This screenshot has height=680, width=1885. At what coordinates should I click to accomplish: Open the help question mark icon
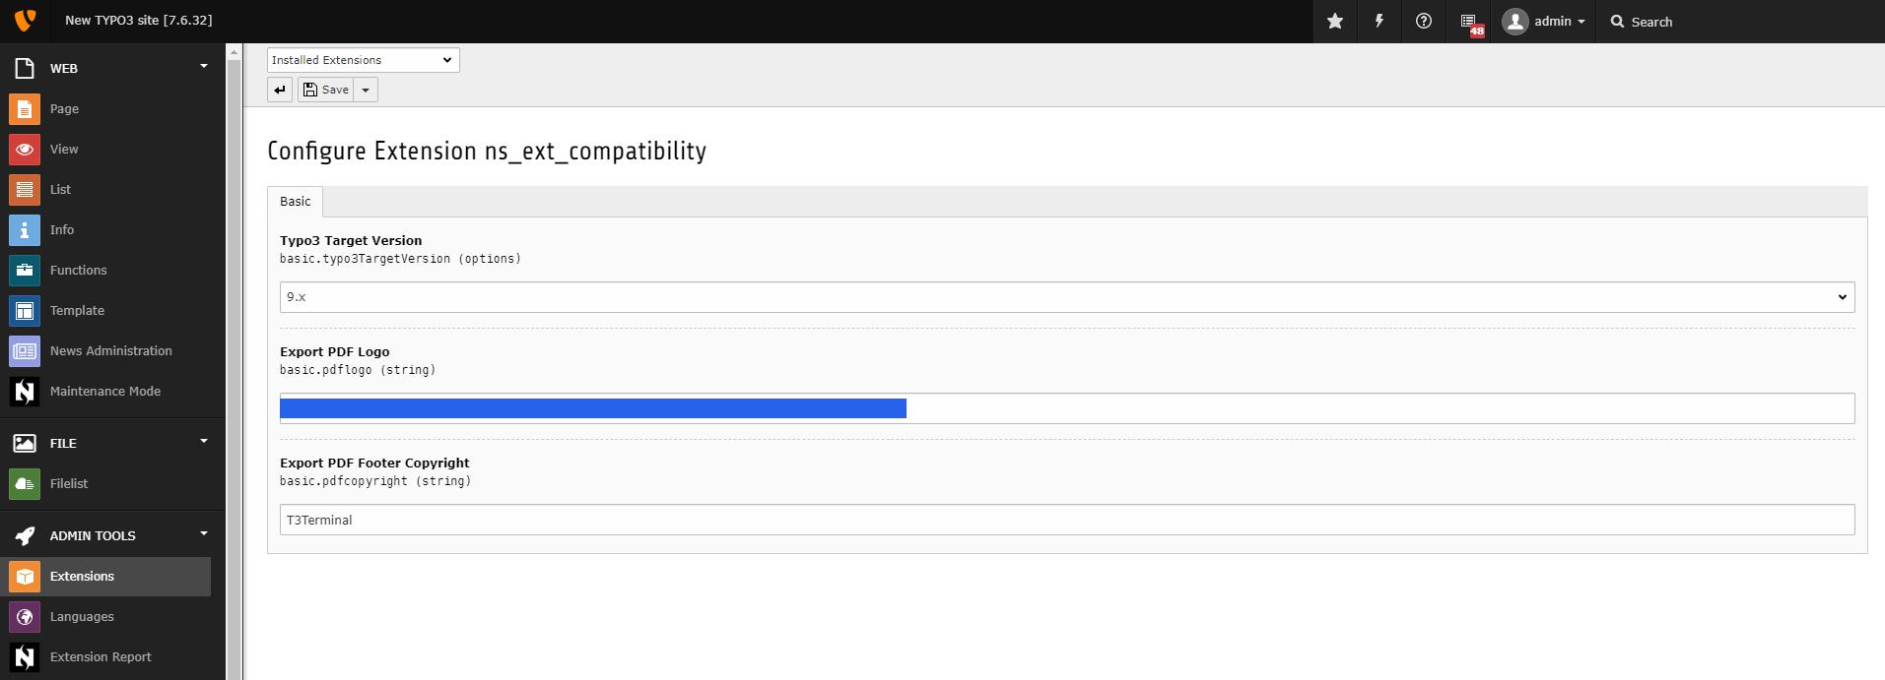click(1423, 21)
